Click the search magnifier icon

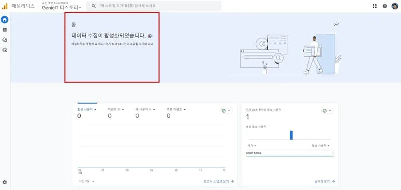point(94,6)
